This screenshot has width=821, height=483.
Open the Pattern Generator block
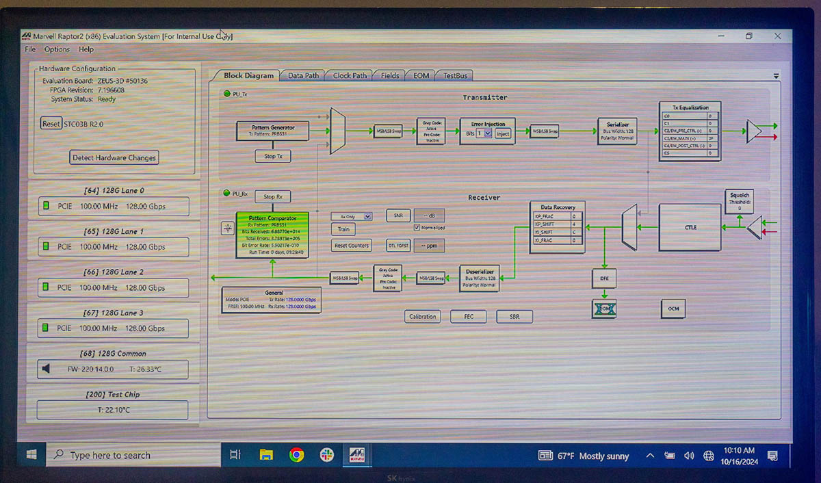(x=273, y=131)
